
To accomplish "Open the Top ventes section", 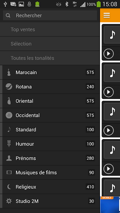I will [x=50, y=30].
